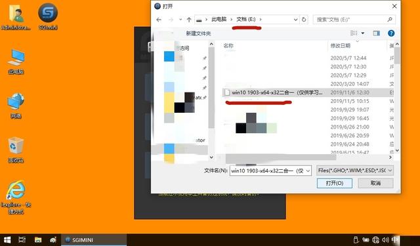Click the USB device tray icon
This screenshot has width=420, height=246.
point(356,240)
